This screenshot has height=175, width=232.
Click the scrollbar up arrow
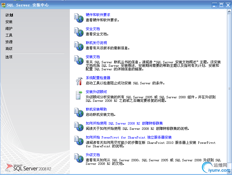(229, 11)
